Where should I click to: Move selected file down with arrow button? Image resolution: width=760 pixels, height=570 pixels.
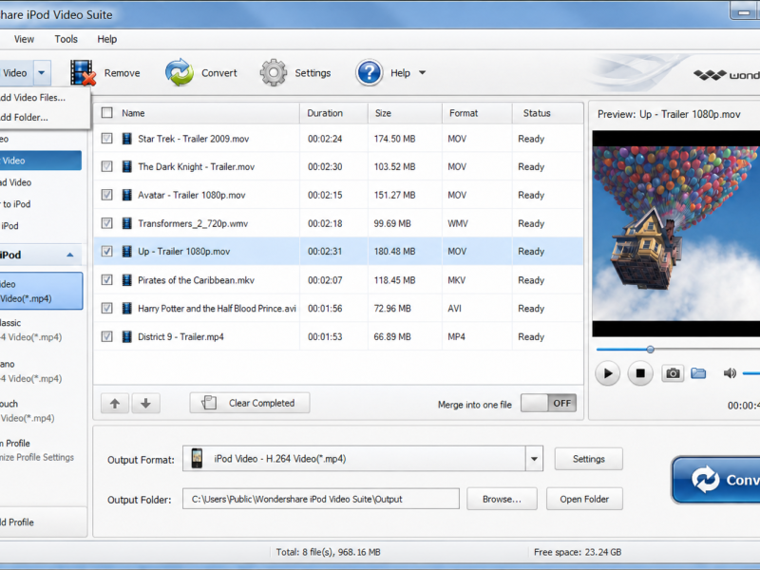tap(146, 403)
